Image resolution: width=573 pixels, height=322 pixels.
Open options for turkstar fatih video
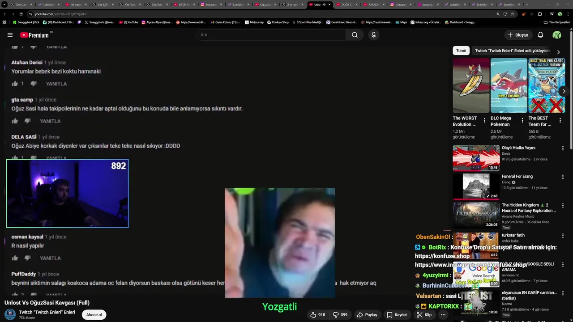tap(563, 236)
